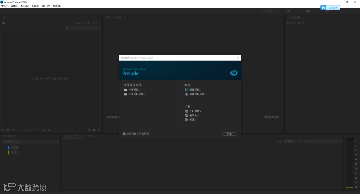Click the thumbnail zoom slider in project panel
Viewport: 360px width, 194px height.
[32, 130]
